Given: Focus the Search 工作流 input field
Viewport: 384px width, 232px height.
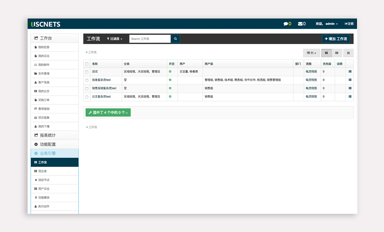Looking at the screenshot, I should [x=150, y=39].
